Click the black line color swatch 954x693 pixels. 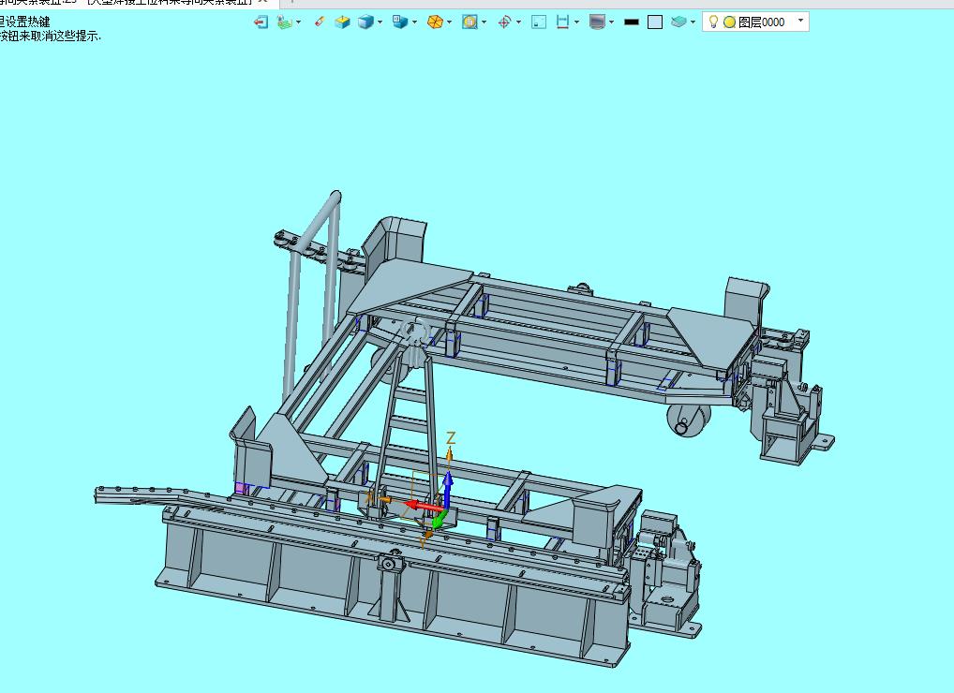pyautogui.click(x=633, y=22)
